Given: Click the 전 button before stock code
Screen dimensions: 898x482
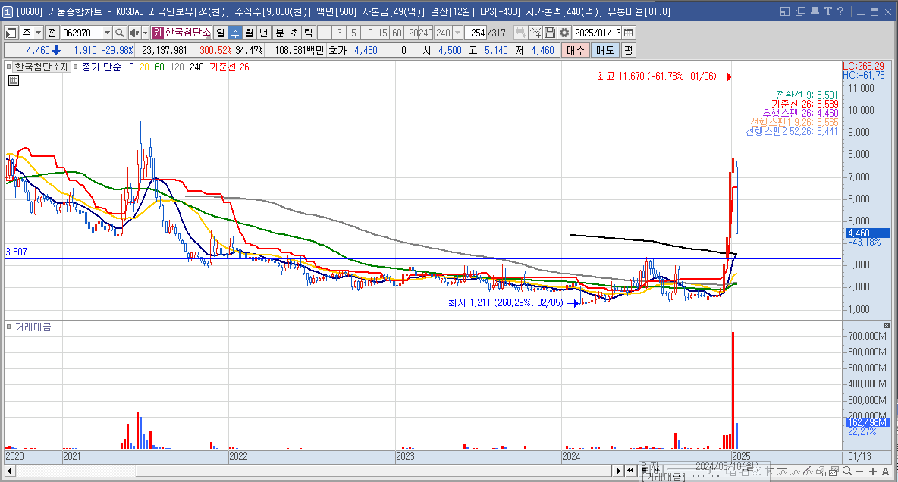Looking at the screenshot, I should pos(52,33).
